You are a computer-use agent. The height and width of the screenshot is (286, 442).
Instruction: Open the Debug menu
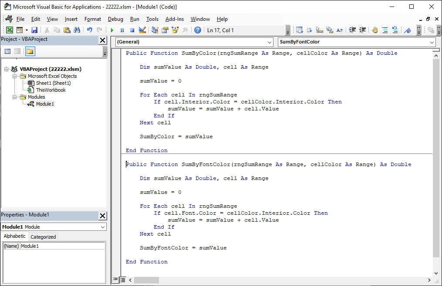coord(115,19)
